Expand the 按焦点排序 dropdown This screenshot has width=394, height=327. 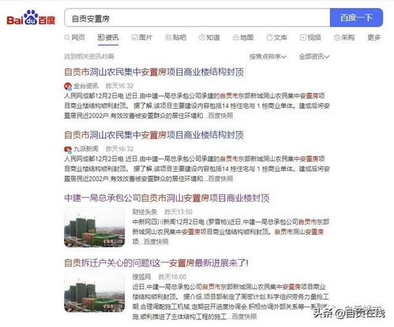[268, 57]
